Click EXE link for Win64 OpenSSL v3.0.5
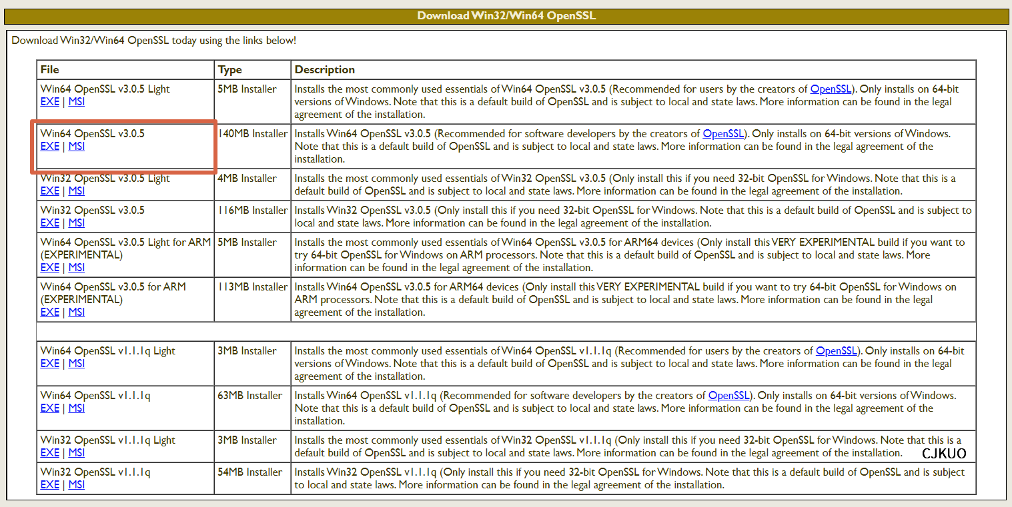 [x=49, y=147]
